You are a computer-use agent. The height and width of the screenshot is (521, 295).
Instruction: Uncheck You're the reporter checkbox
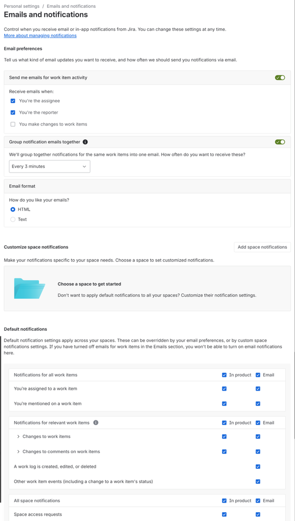13,112
